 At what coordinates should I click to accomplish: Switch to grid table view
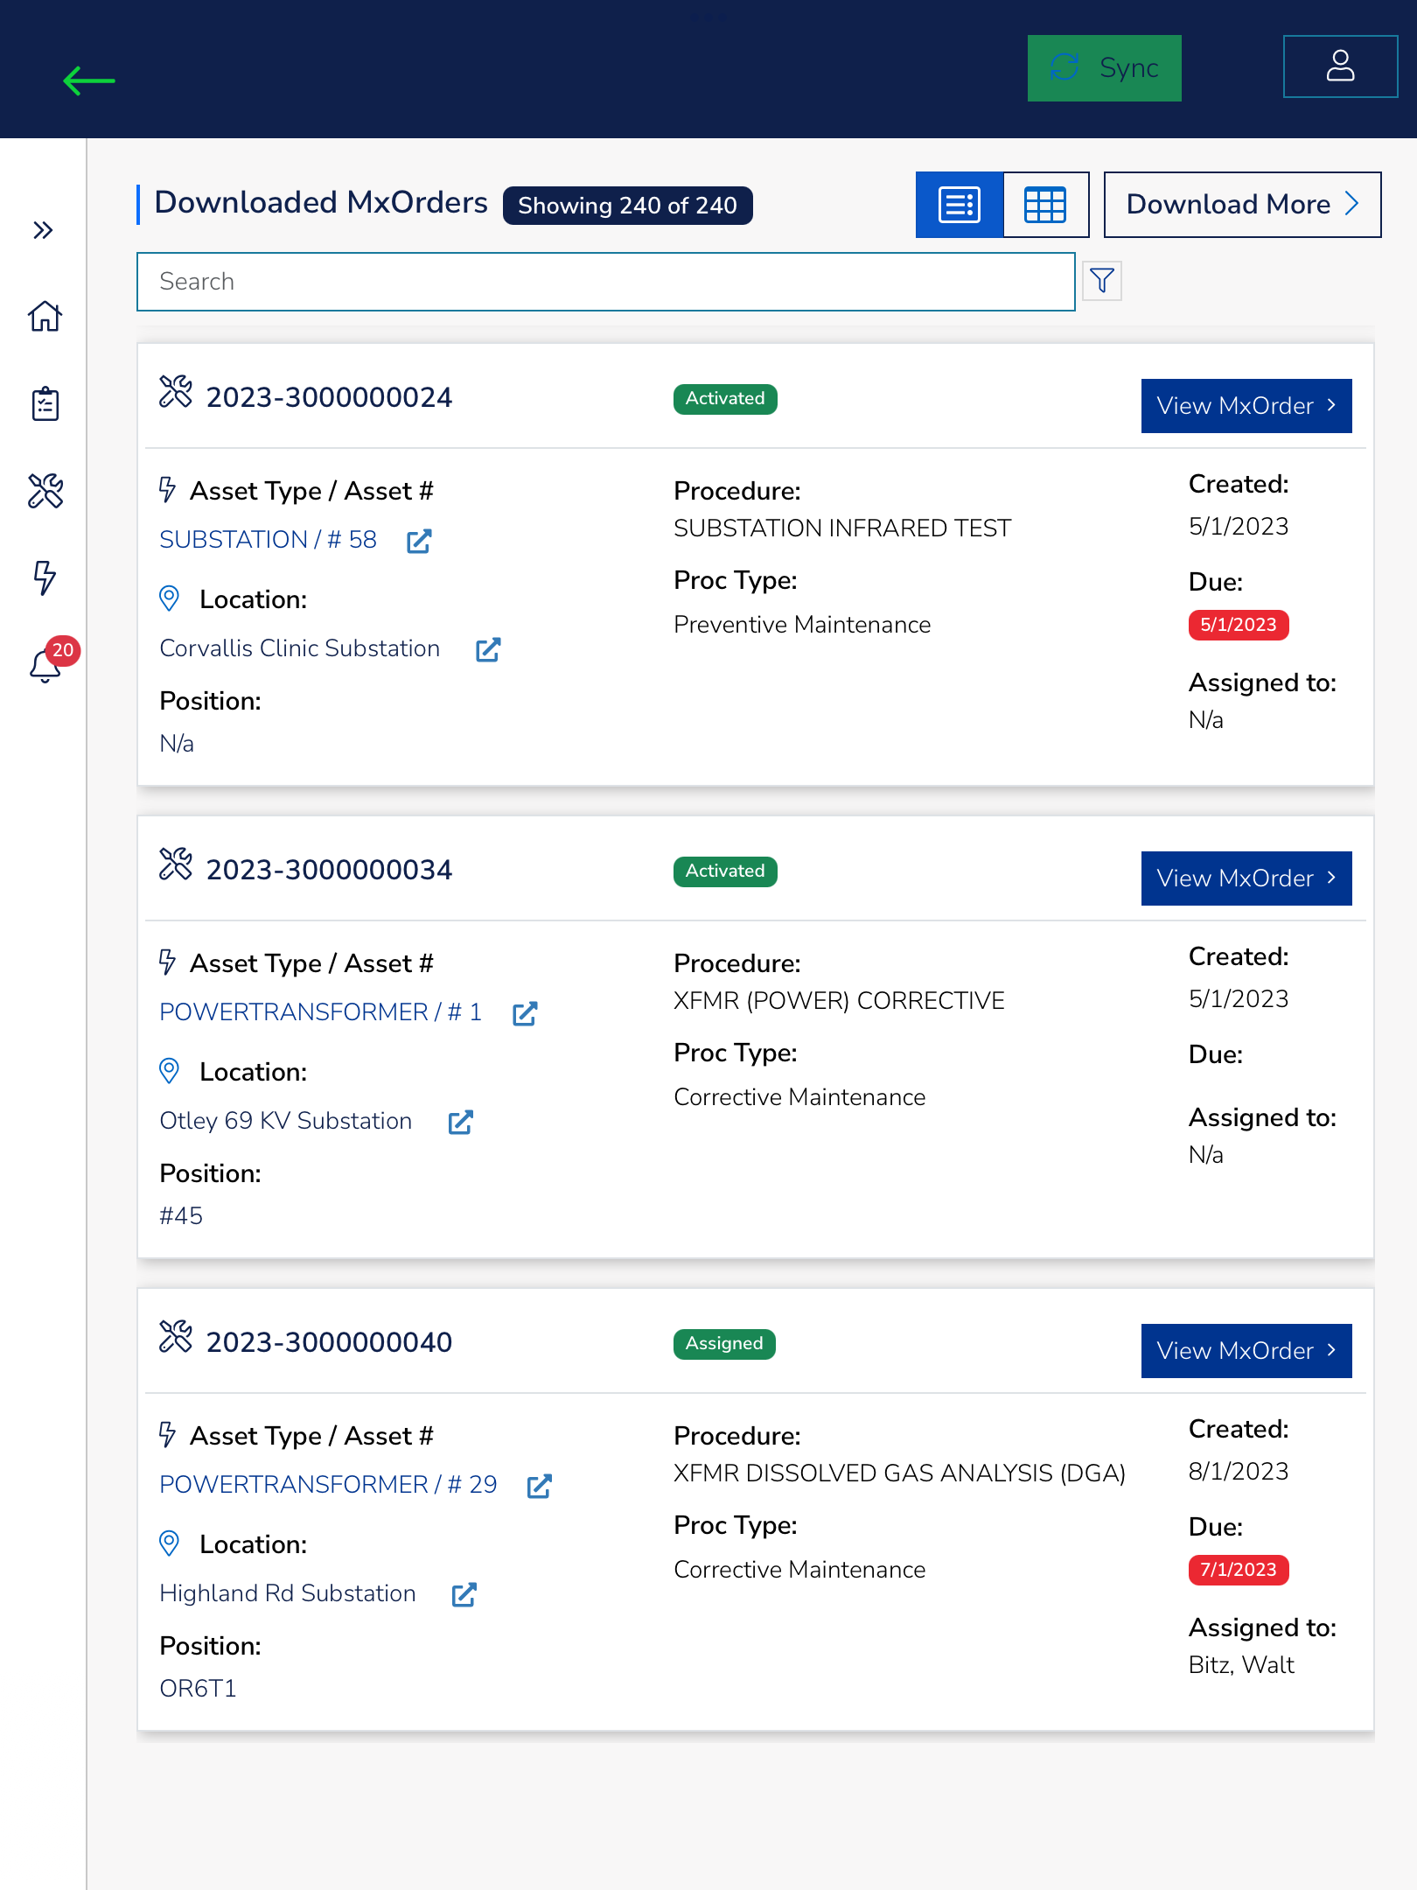pyautogui.click(x=1045, y=205)
